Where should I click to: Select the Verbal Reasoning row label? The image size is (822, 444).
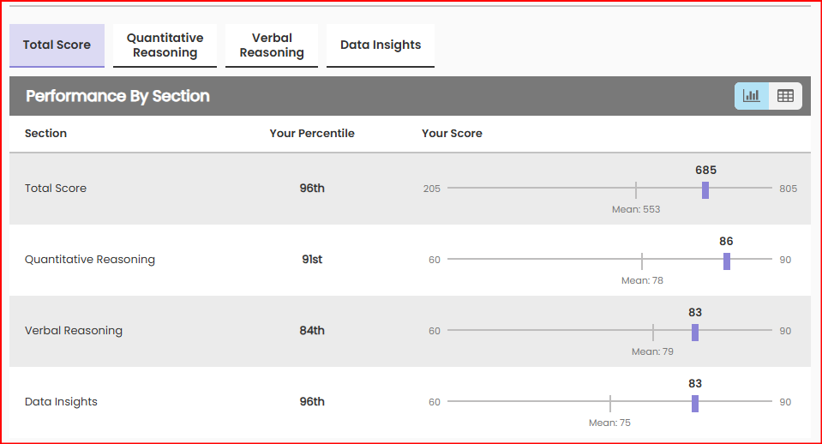point(74,331)
